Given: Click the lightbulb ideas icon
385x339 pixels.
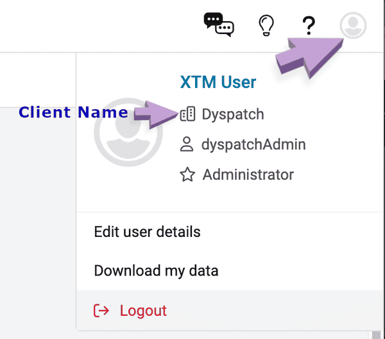Looking at the screenshot, I should (x=266, y=25).
